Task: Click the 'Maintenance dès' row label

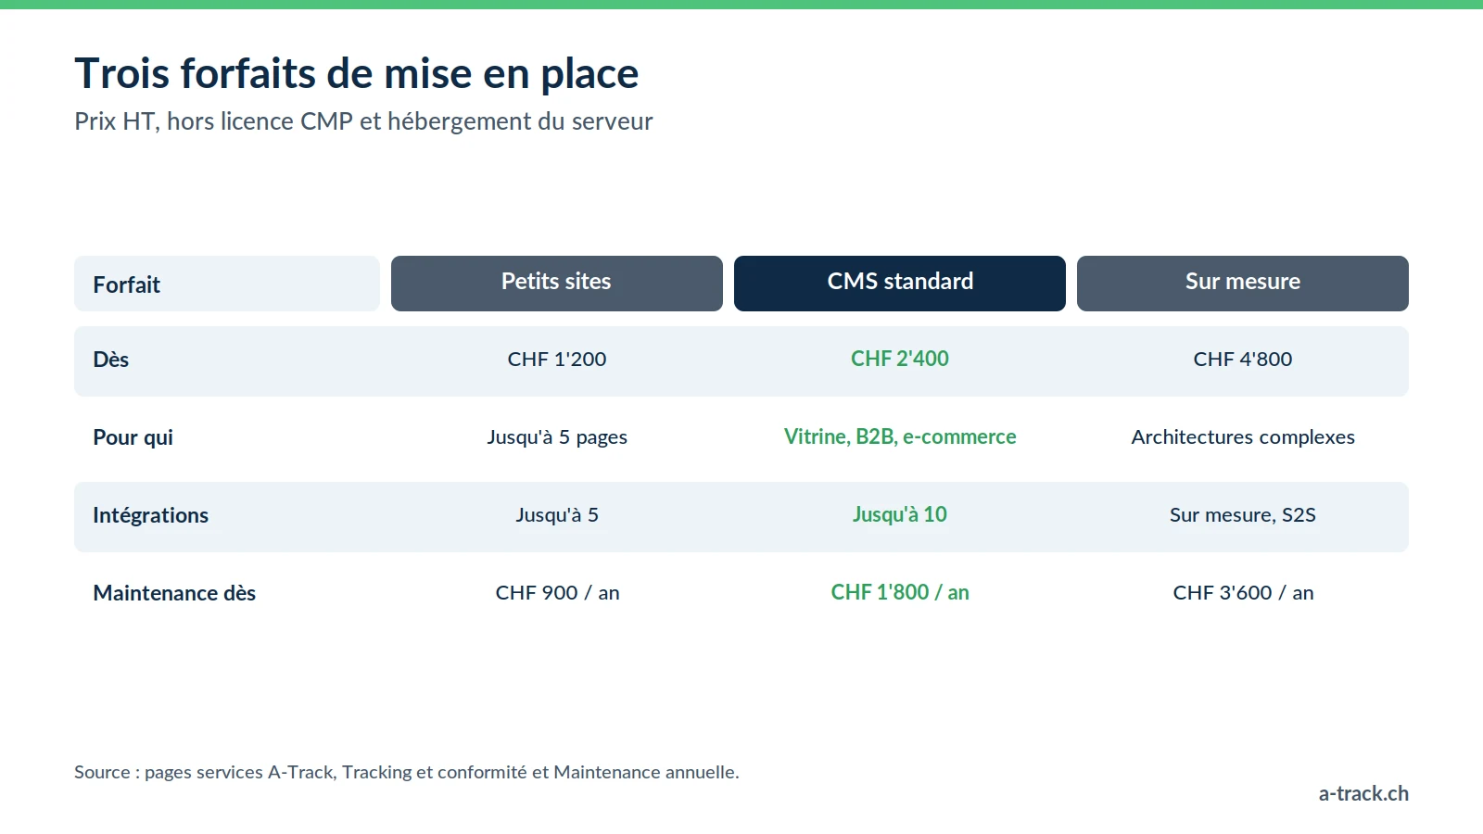Action: pyautogui.click(x=174, y=593)
